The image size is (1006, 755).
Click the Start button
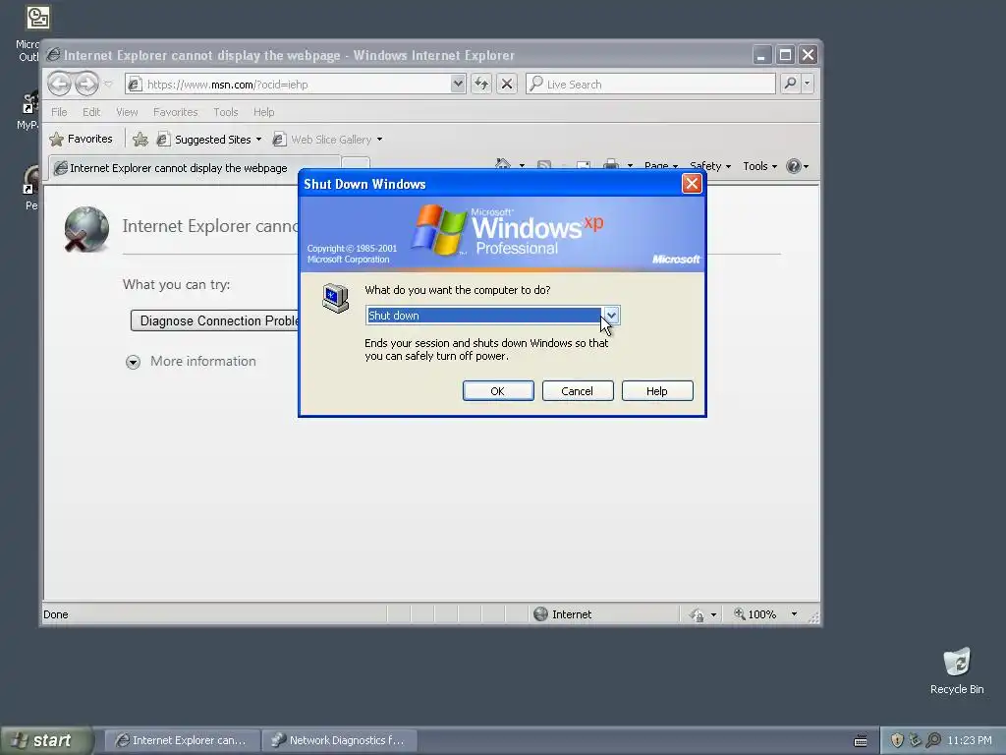click(46, 740)
